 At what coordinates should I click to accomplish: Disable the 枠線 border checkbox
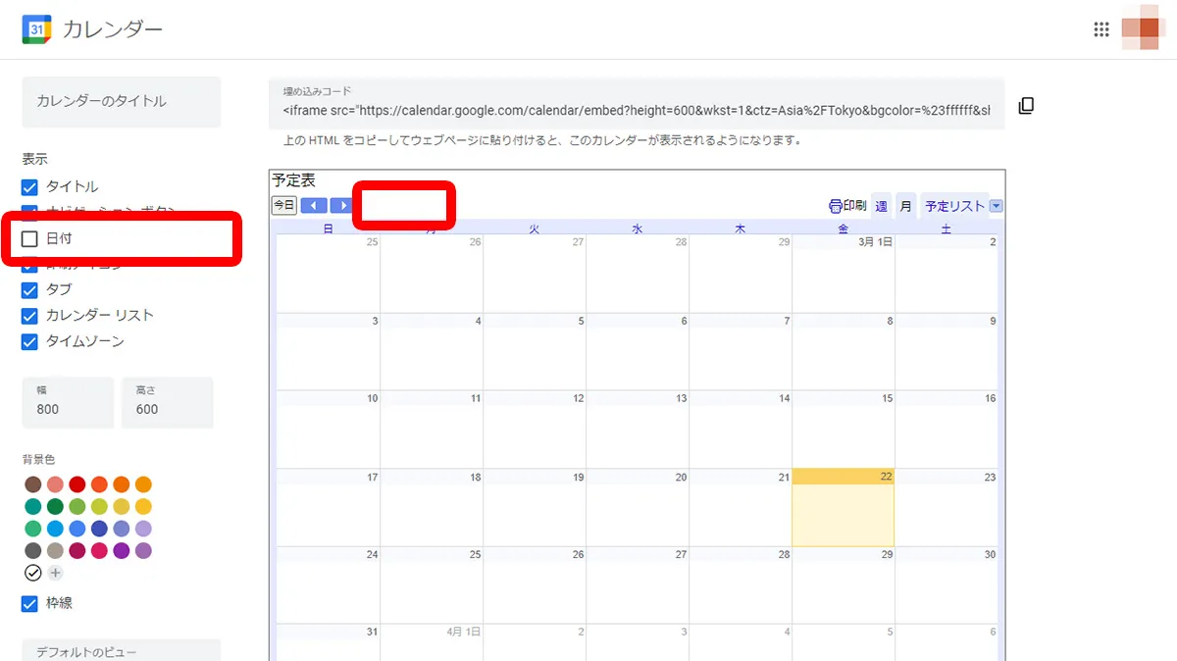[x=28, y=603]
